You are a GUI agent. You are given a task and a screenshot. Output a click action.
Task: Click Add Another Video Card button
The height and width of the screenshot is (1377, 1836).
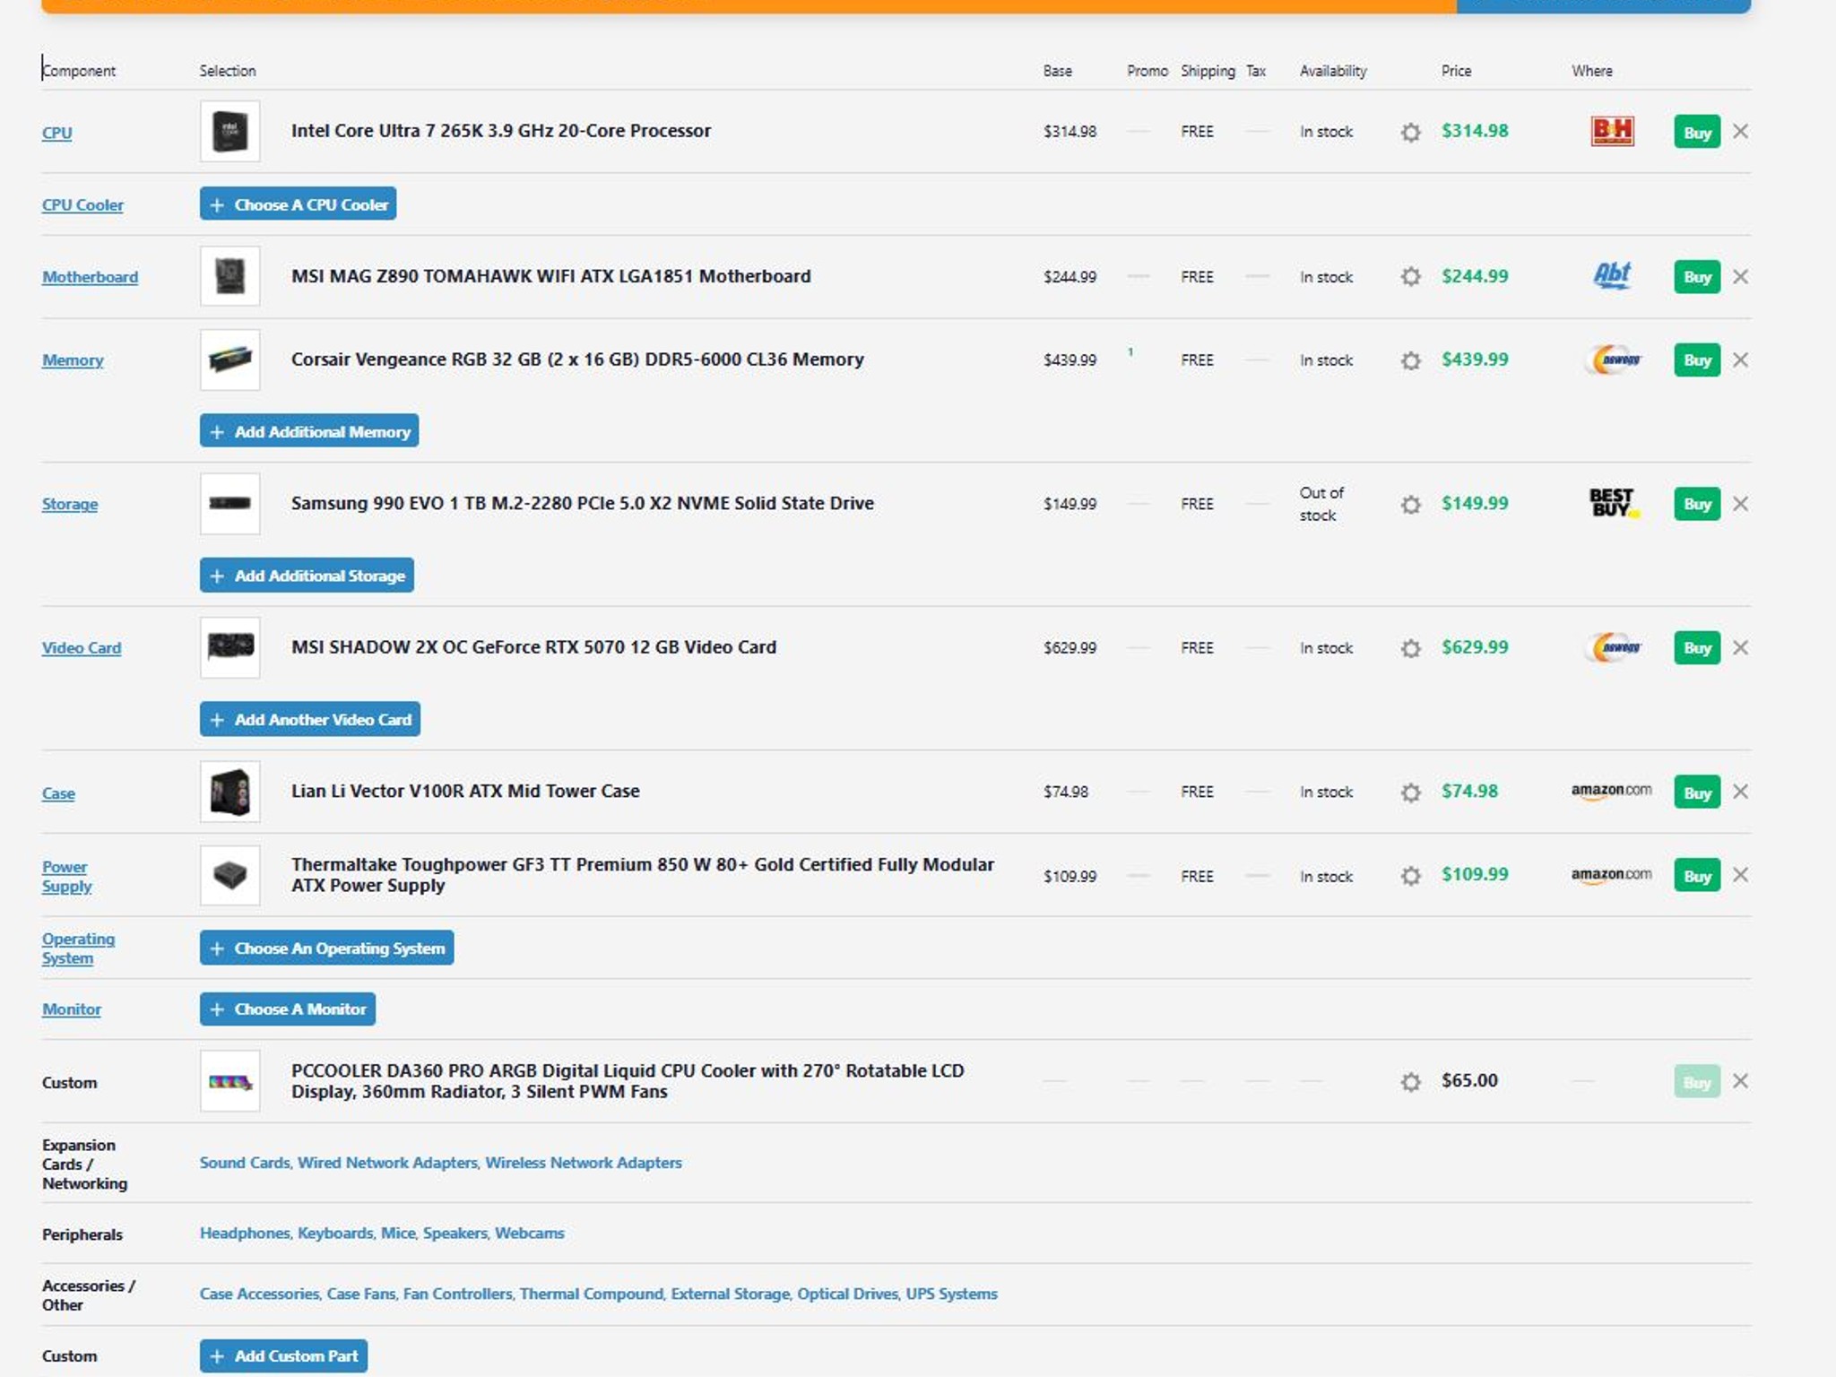[x=310, y=719]
